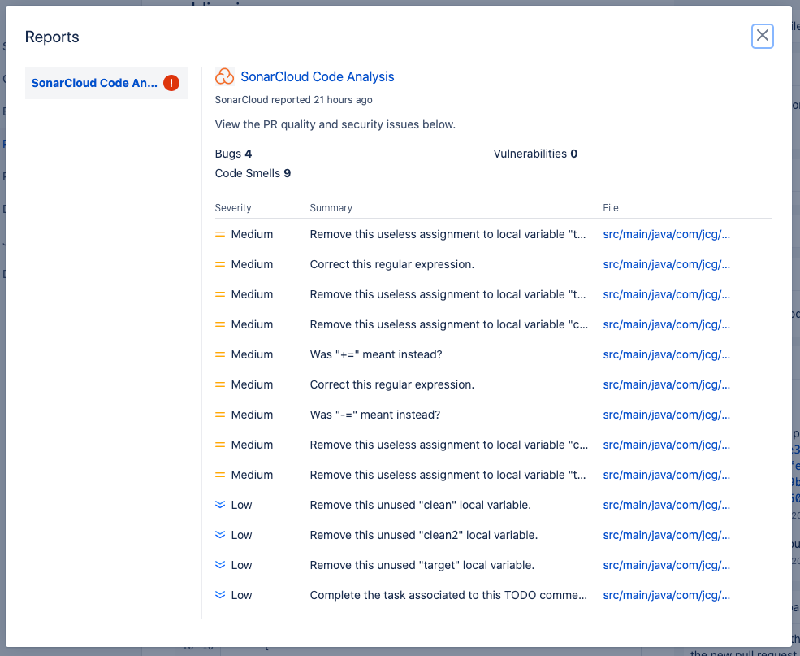Click the medium severity icon for 'Was "-=" meant instead?'
800x656 pixels.
pyautogui.click(x=220, y=415)
